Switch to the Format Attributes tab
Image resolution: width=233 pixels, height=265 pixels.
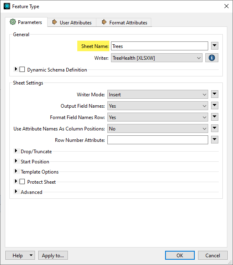coord(124,22)
